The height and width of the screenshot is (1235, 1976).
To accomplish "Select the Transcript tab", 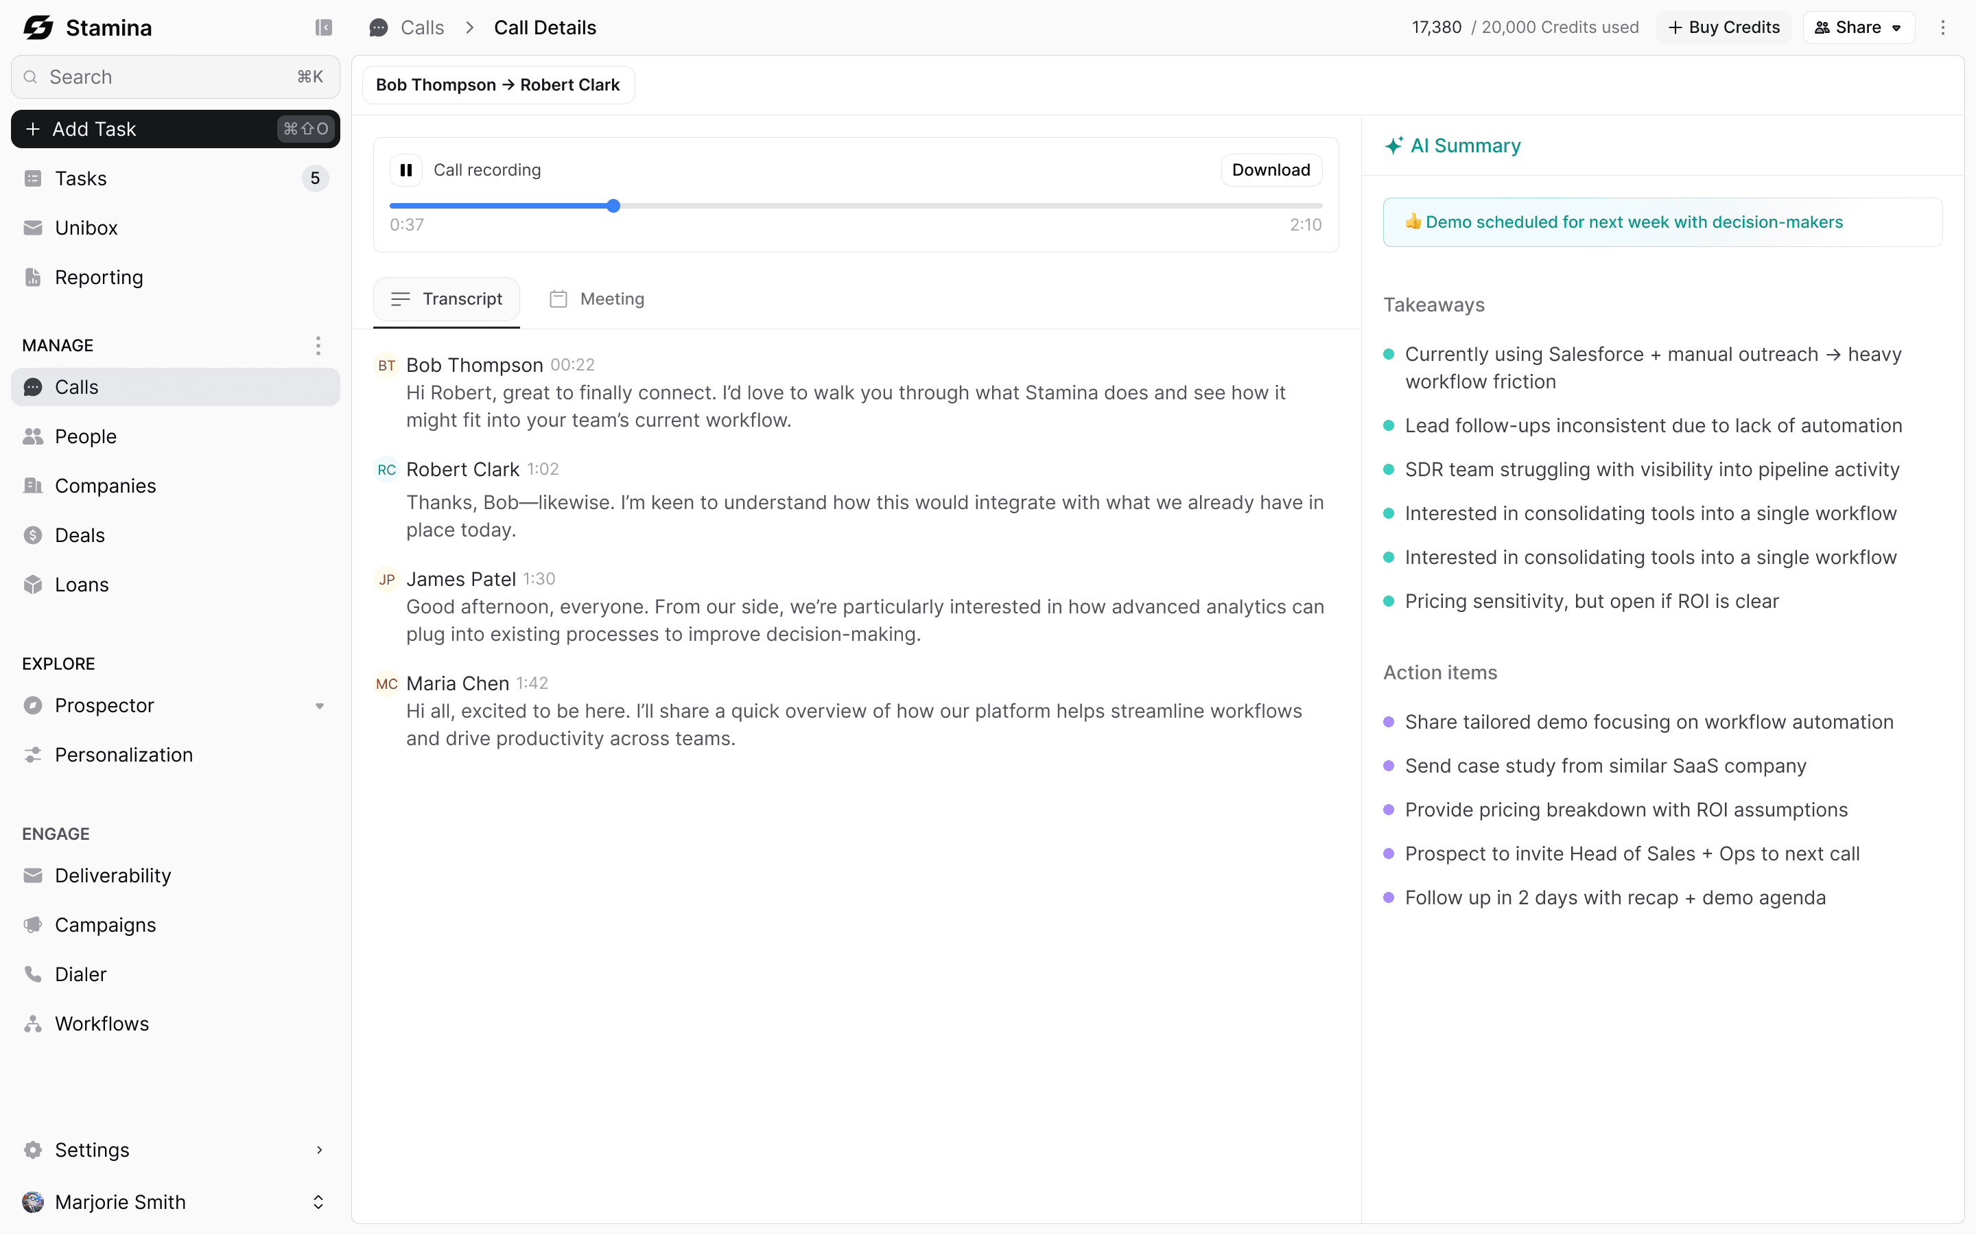I will click(x=447, y=299).
